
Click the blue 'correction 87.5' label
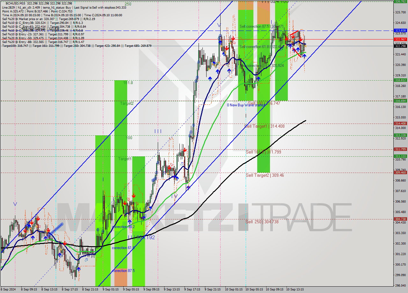tap(123, 271)
